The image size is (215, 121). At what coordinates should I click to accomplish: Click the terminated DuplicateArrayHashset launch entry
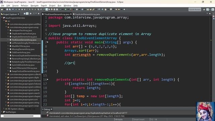88,113
